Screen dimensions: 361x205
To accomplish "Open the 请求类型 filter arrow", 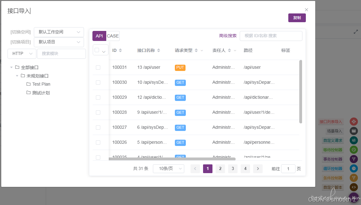I will click(202, 51).
